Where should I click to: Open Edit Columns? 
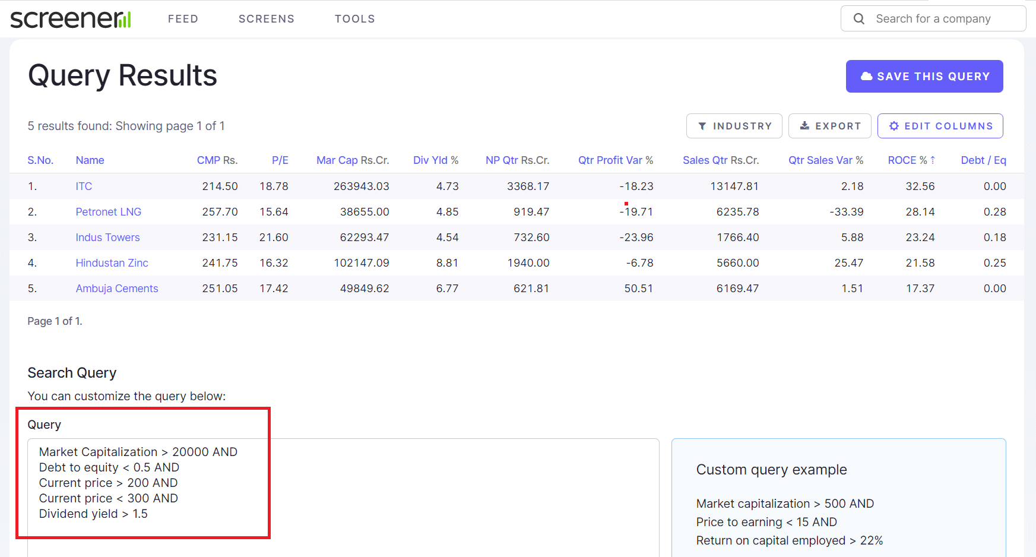point(940,126)
